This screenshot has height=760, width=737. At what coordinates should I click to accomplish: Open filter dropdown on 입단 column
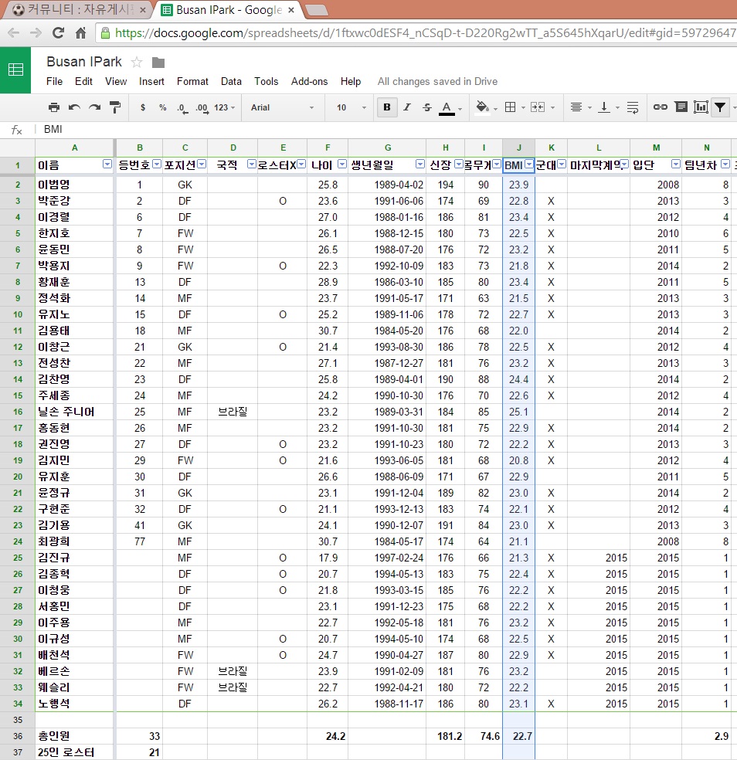pos(676,165)
